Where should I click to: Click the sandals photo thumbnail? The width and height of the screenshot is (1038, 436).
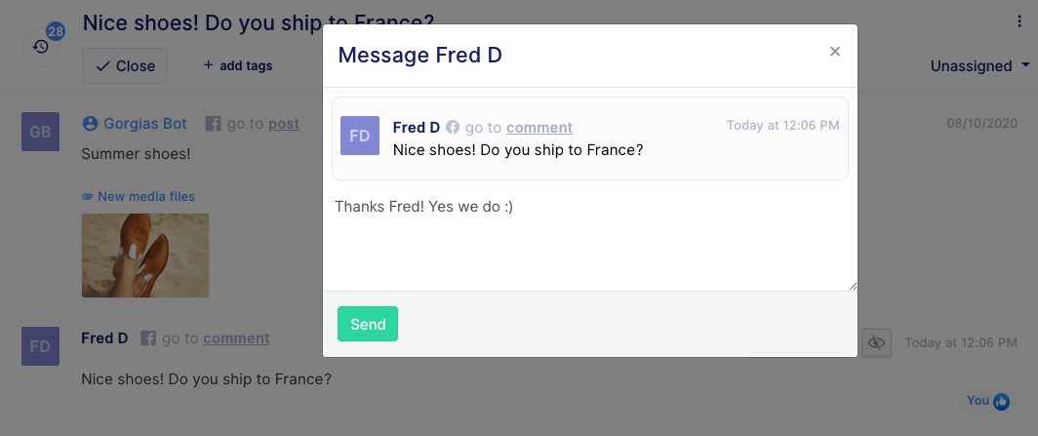click(145, 256)
